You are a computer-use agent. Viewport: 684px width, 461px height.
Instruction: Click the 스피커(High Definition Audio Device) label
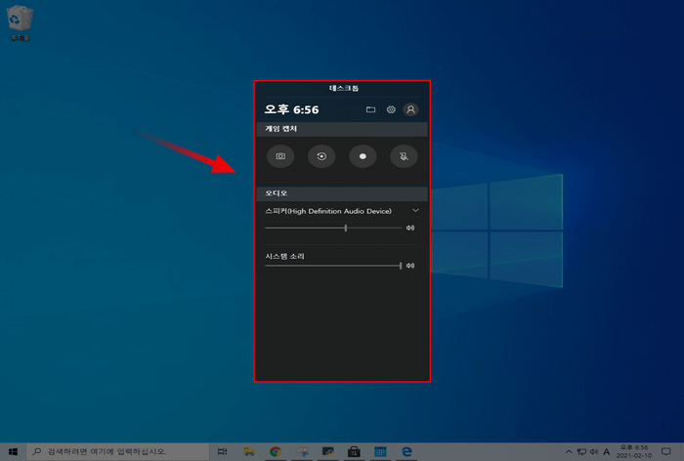(x=328, y=211)
